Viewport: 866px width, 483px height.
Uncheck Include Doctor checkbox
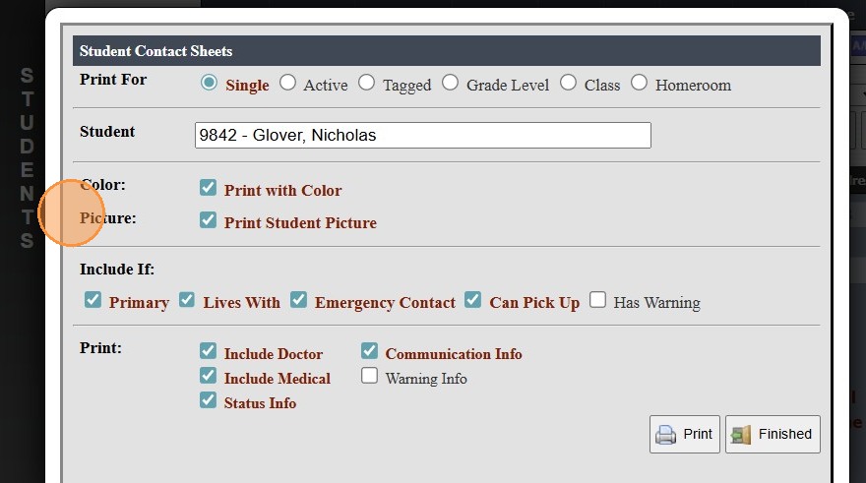tap(208, 350)
